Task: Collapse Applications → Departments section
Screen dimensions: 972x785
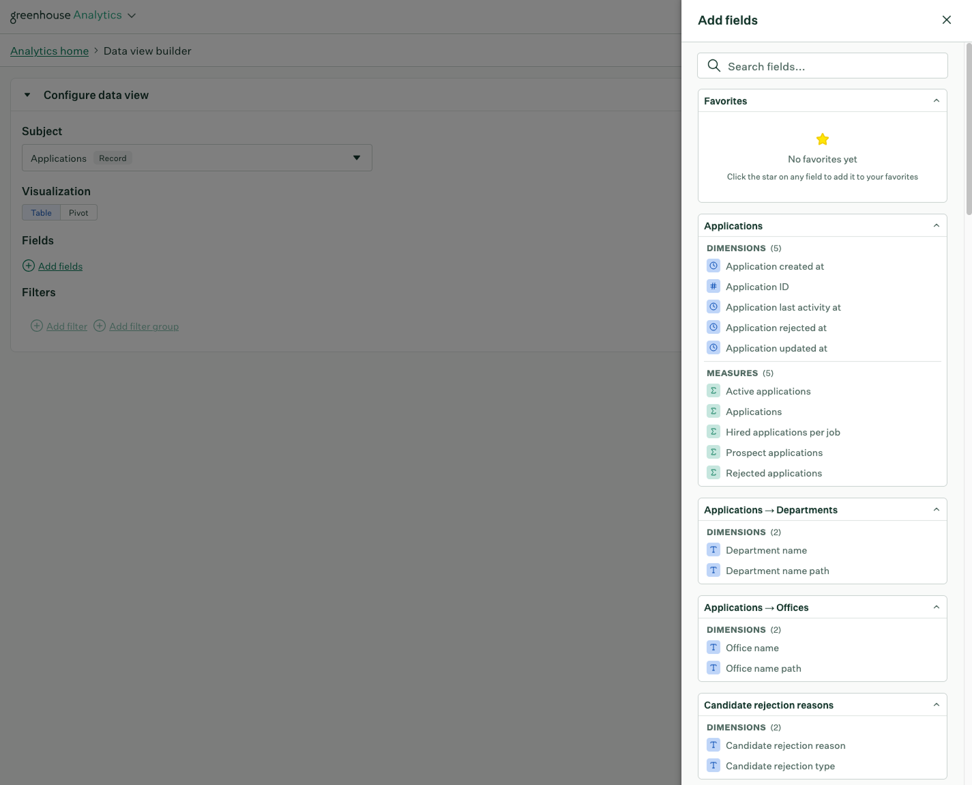Action: tap(936, 509)
